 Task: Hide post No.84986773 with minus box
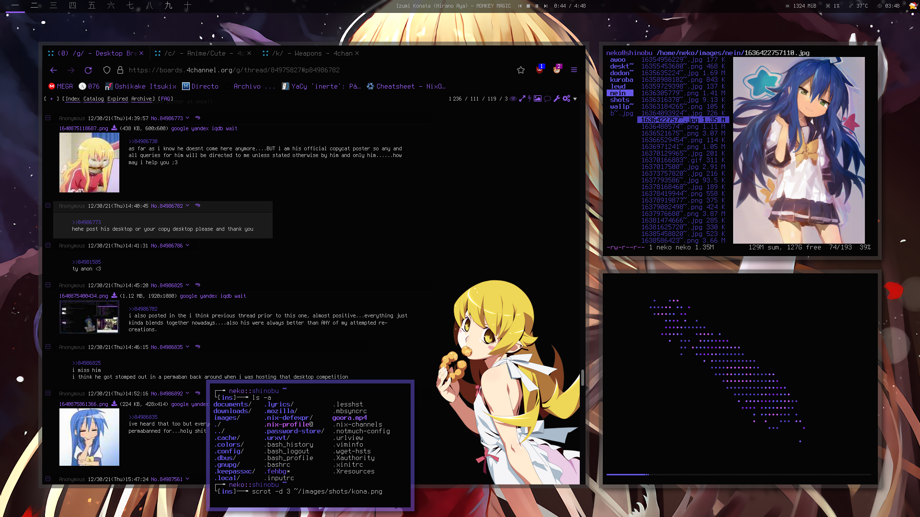(48, 118)
